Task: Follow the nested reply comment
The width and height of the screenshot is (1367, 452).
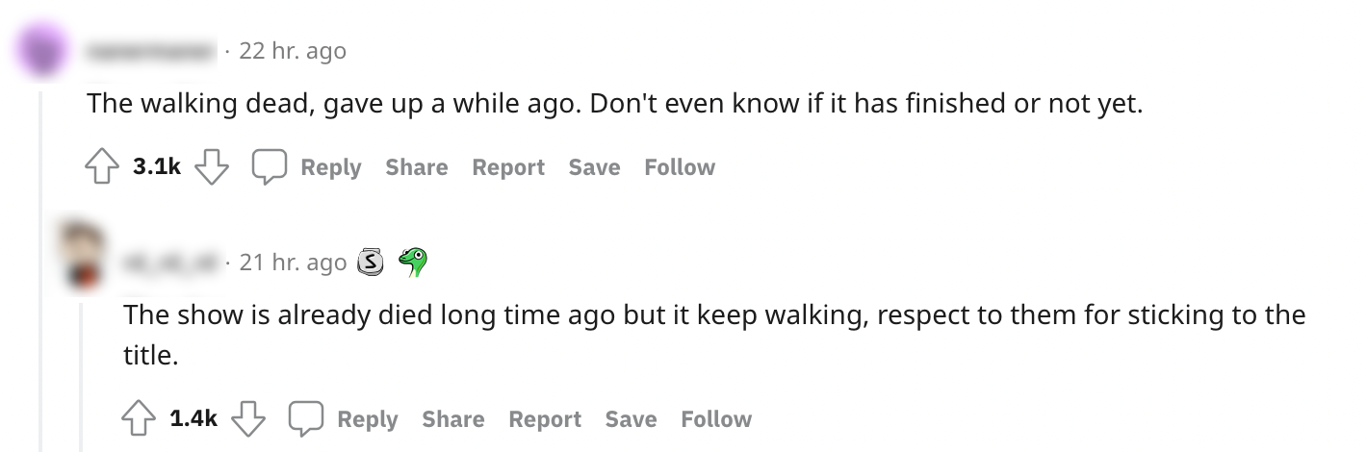Action: 716,420
